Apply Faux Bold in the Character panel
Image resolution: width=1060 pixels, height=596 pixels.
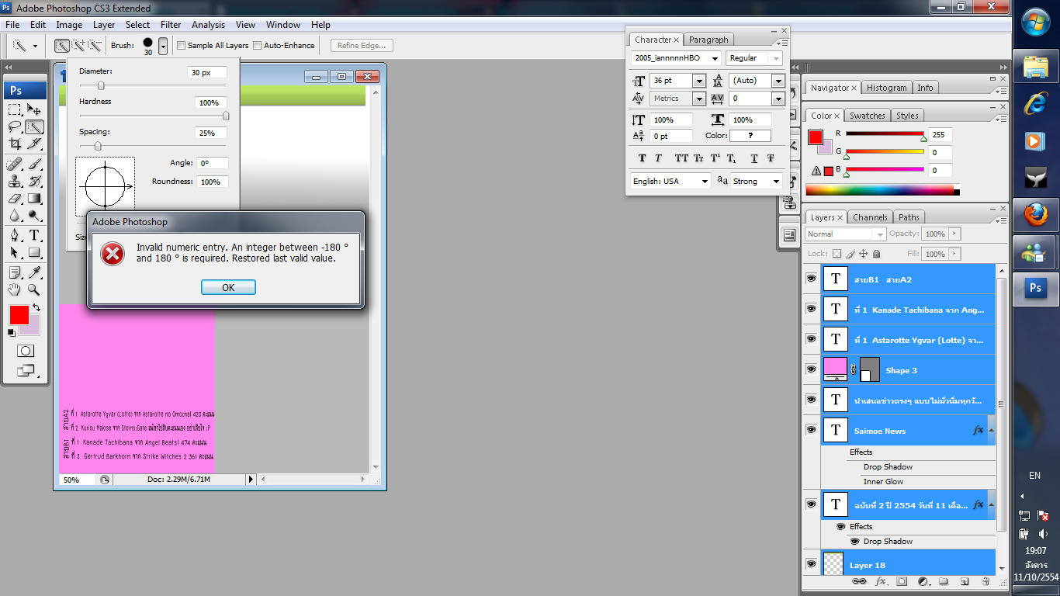pyautogui.click(x=642, y=158)
